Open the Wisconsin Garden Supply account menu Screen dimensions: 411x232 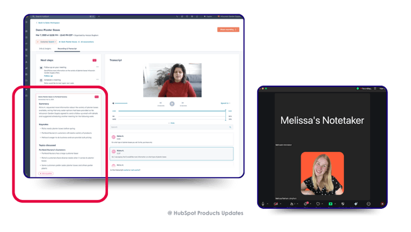pos(229,16)
